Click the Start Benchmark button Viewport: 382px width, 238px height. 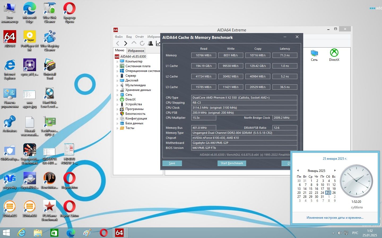click(x=232, y=163)
